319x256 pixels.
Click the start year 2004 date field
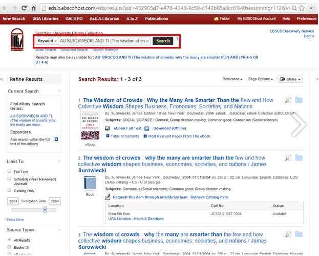(x=13, y=201)
